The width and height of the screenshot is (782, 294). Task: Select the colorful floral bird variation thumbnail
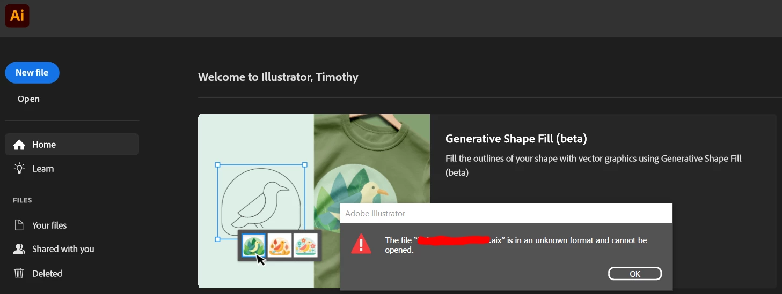(x=305, y=245)
